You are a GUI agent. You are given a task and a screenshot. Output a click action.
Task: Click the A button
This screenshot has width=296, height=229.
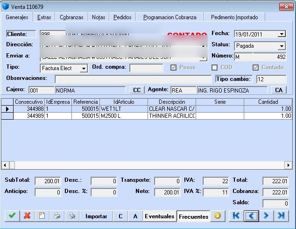point(135,216)
